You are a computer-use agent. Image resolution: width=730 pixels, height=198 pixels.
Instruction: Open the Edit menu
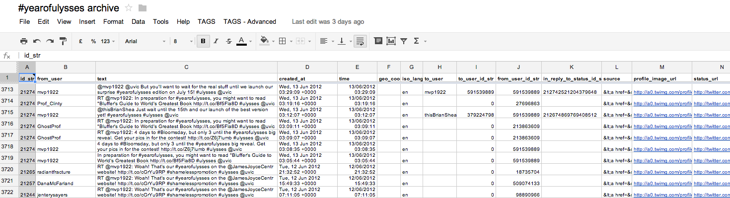click(x=43, y=21)
